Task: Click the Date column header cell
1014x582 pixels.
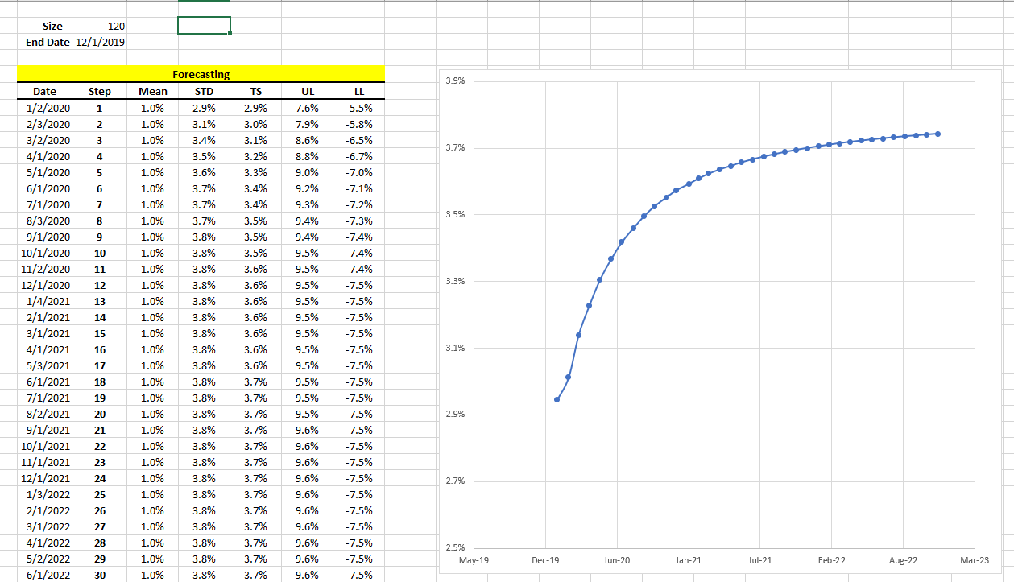Action: 44,92
